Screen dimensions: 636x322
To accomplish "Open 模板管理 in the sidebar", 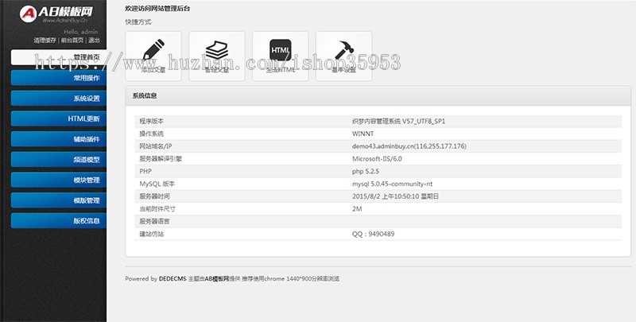I will pos(59,200).
